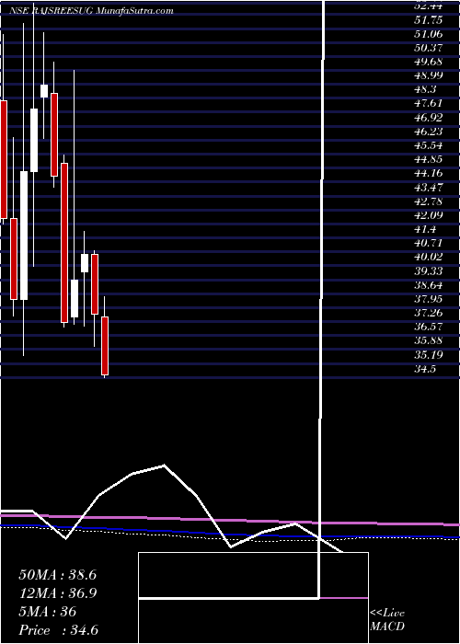The height and width of the screenshot is (644, 460).
Task: Select the 44.85 price value
Action: pyautogui.click(x=429, y=159)
